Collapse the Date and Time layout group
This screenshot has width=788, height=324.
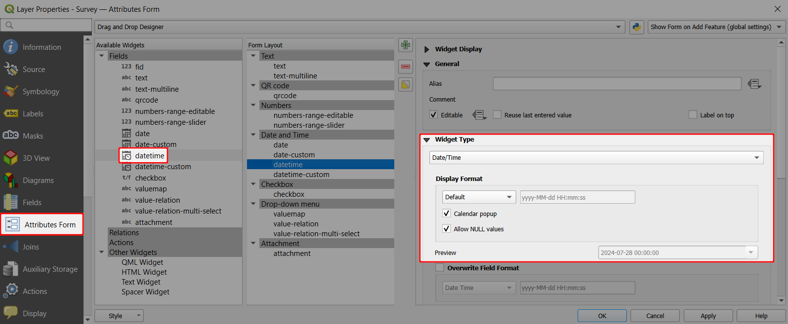pyautogui.click(x=253, y=135)
